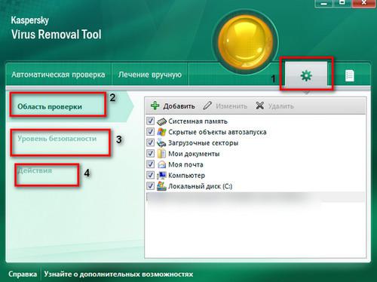Viewport: 377px width, 282px height.
Task: Select the Скрытые объекты автозапуска row text
Action: click(217, 132)
